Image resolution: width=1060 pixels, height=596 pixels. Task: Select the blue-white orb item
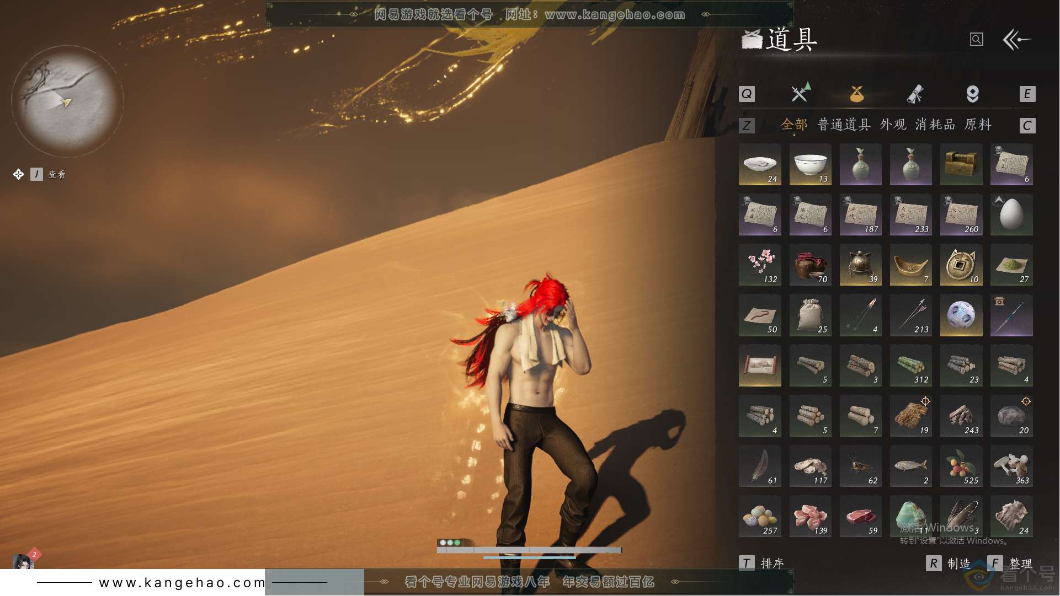click(961, 315)
